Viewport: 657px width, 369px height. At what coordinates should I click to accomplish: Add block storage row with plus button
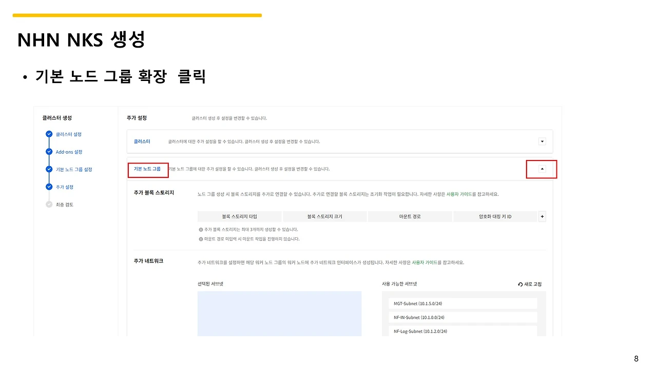pos(542,216)
